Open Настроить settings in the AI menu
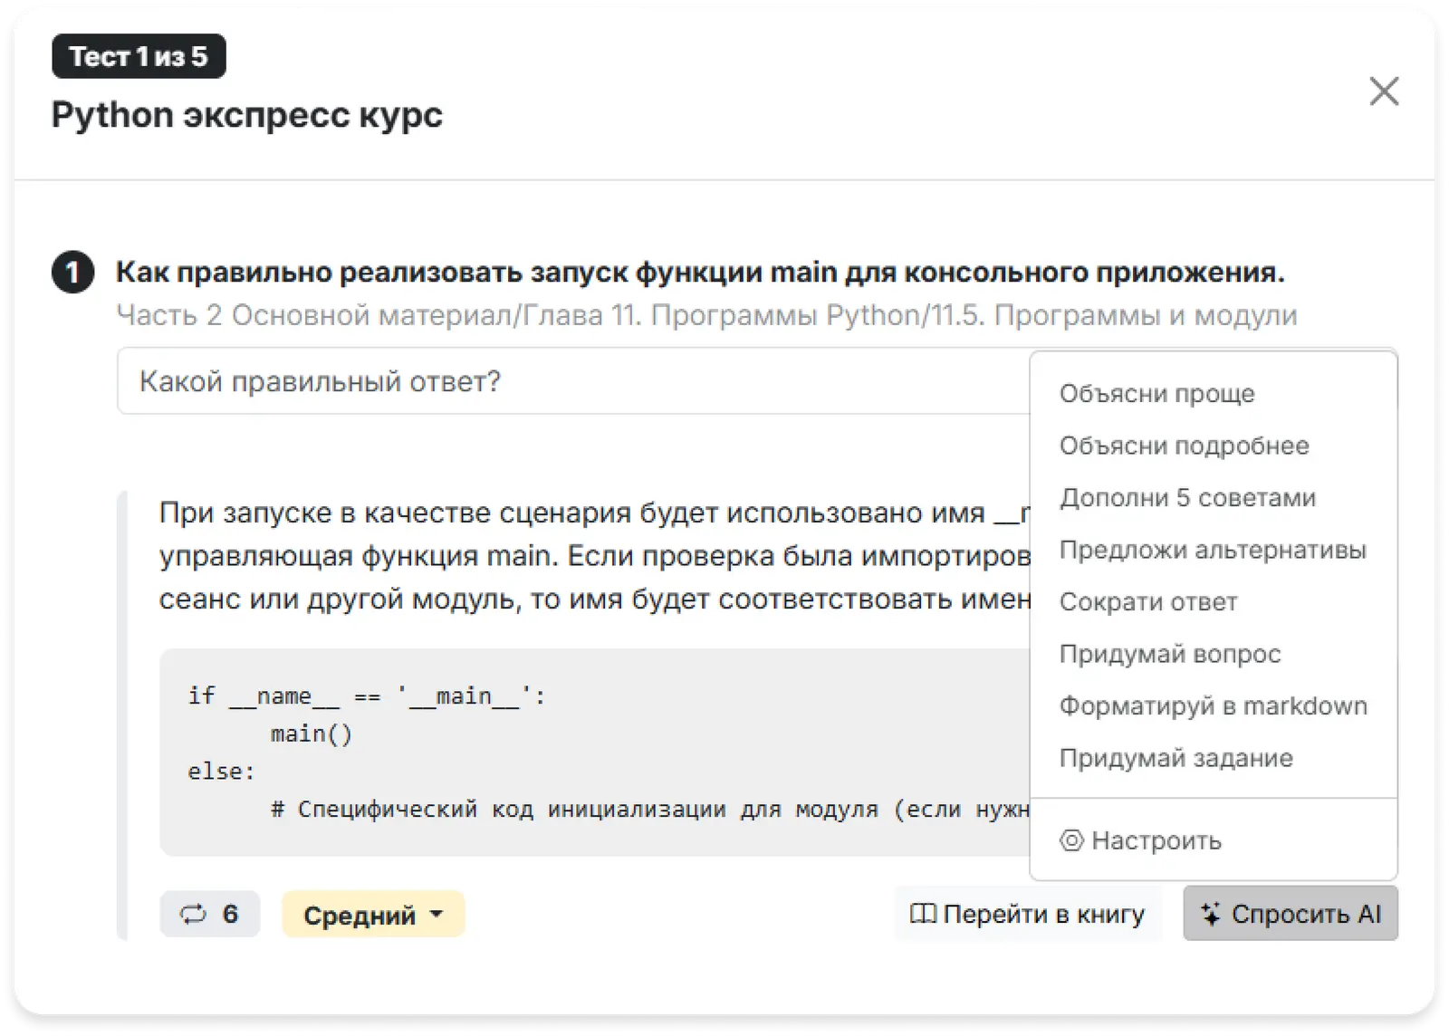The height and width of the screenshot is (1036, 1449). click(1141, 840)
